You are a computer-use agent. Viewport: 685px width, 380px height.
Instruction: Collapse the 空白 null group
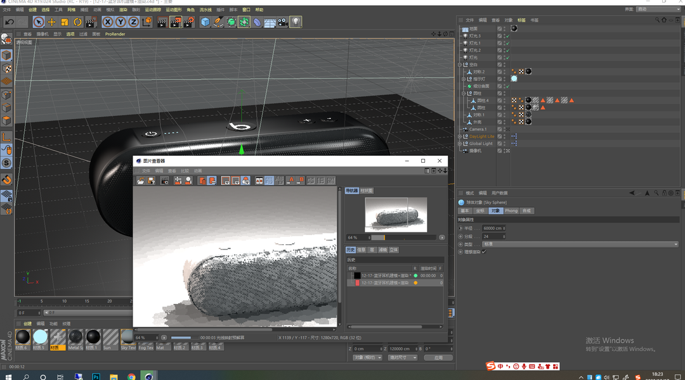460,65
